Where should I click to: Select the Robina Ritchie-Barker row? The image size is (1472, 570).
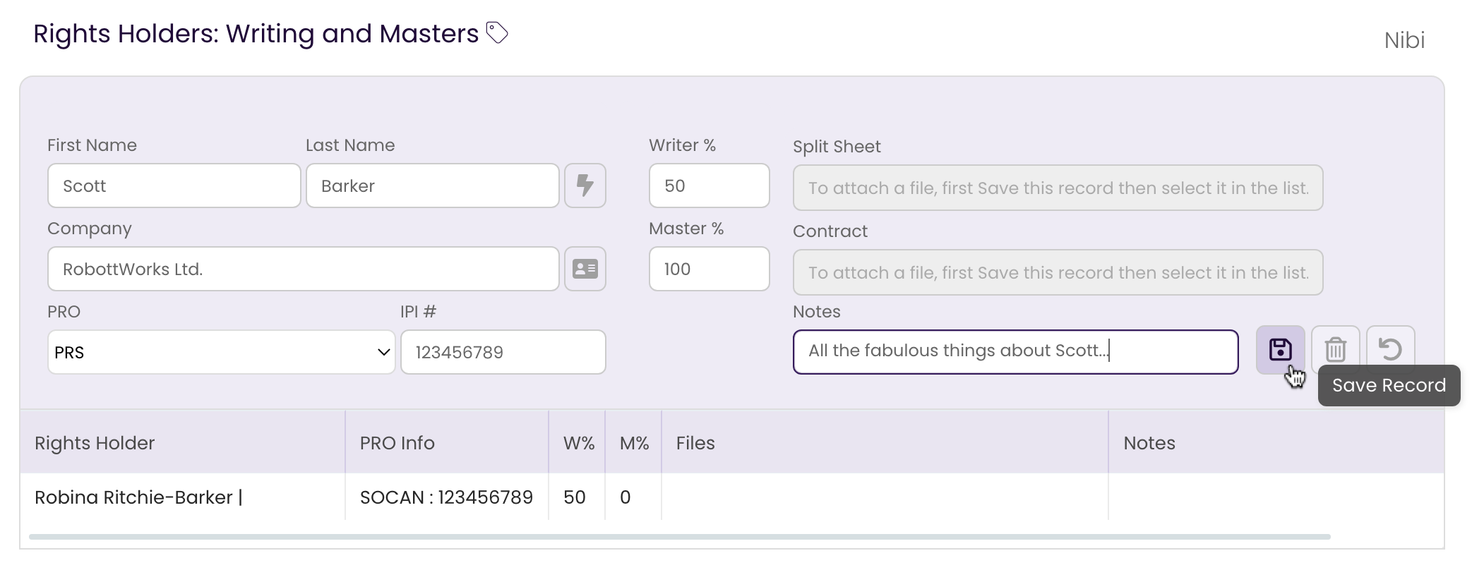pyautogui.click(x=732, y=497)
